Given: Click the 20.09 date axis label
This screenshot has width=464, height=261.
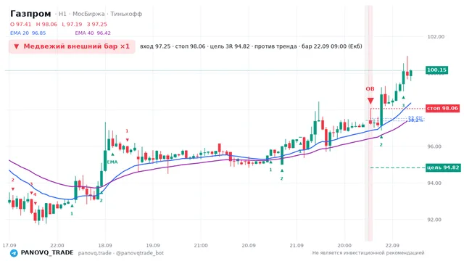Looking at the screenshot, I should tap(249, 246).
